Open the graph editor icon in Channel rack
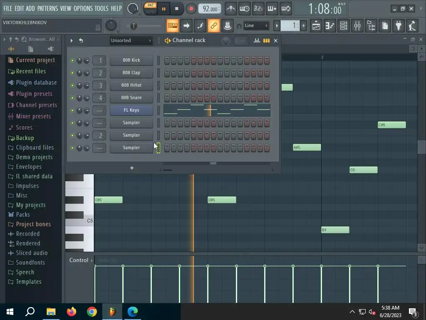This screenshot has height=320, width=426. pos(257,40)
